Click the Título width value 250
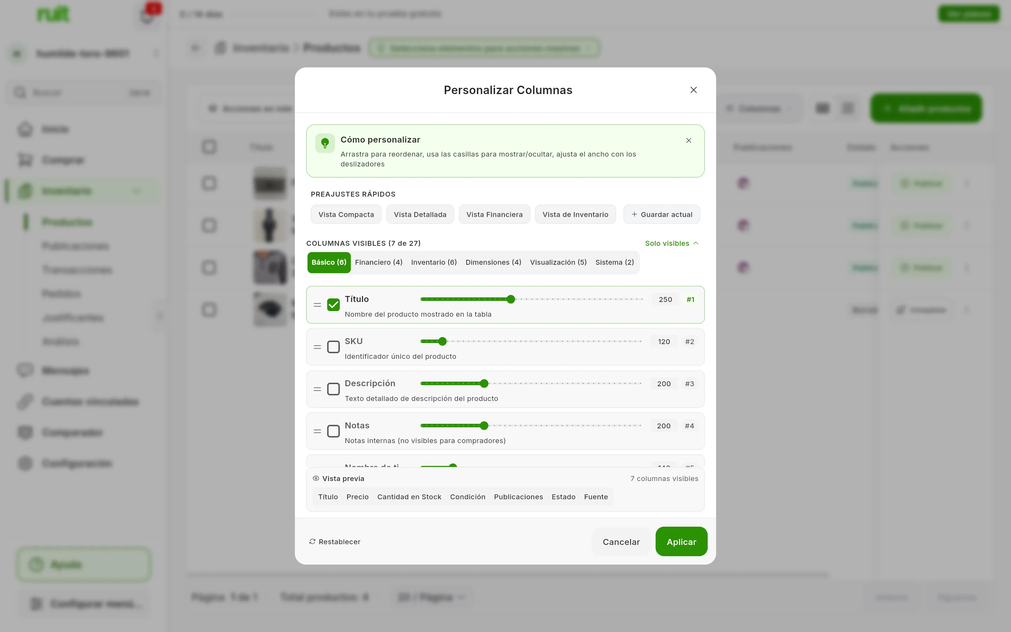This screenshot has width=1011, height=632. point(665,299)
